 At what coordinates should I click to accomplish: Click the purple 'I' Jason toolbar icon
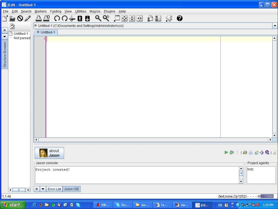point(267,152)
